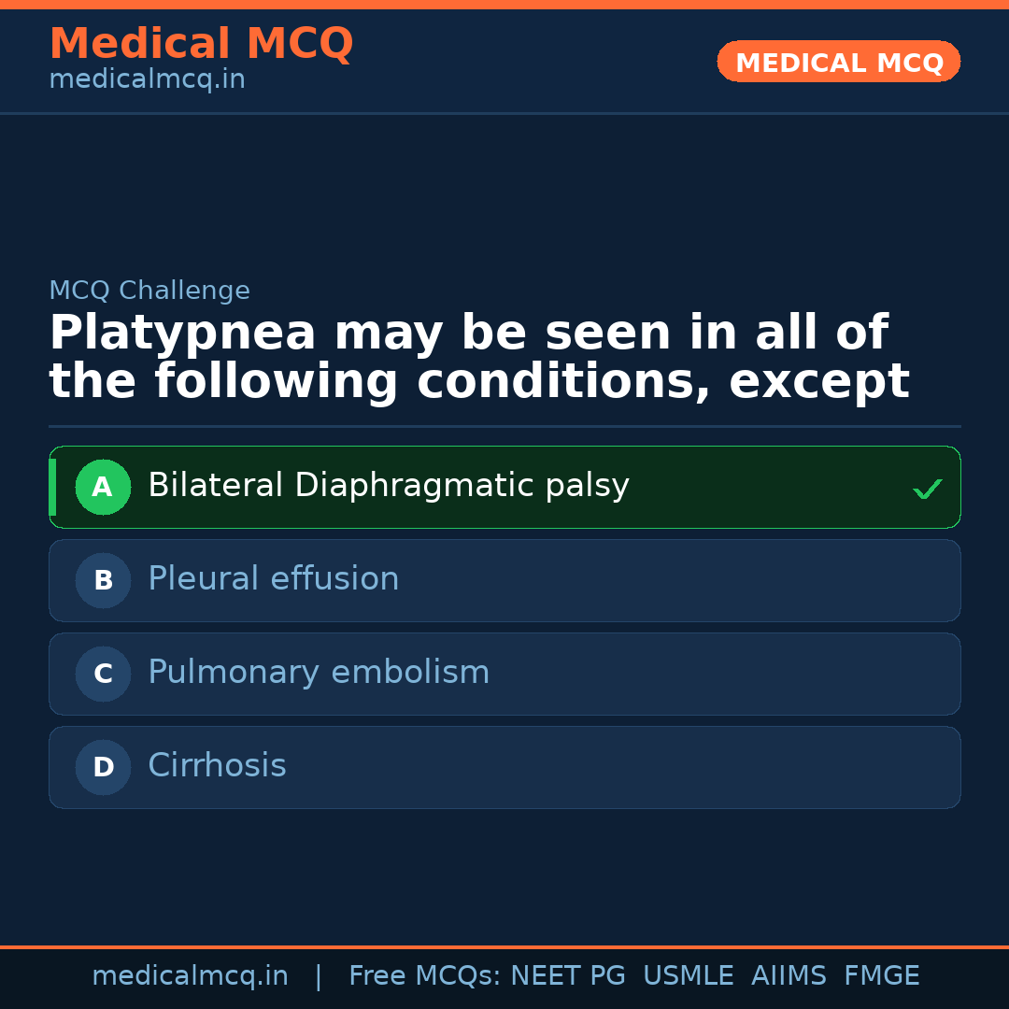This screenshot has height=1009, width=1009.
Task: Pick the Pulmonary embolism answer
Action: (318, 673)
